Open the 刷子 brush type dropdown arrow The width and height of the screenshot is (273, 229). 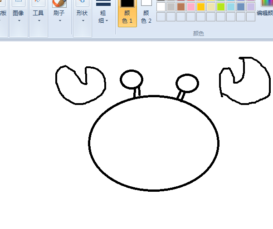(x=60, y=20)
